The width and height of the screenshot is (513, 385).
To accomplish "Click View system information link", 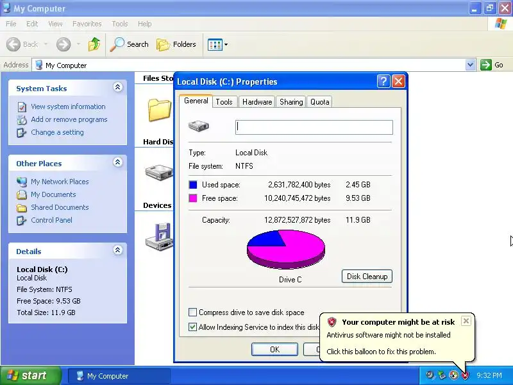I will click(68, 107).
